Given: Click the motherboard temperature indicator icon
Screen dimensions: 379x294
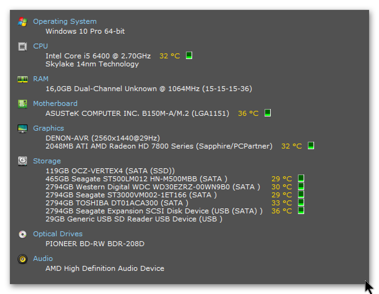Looking at the screenshot, I should [x=268, y=113].
